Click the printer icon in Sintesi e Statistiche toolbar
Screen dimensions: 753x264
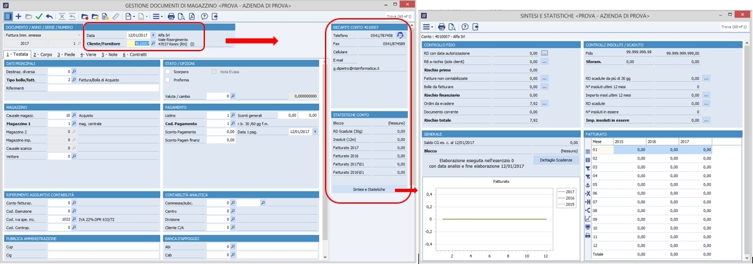pos(442,27)
